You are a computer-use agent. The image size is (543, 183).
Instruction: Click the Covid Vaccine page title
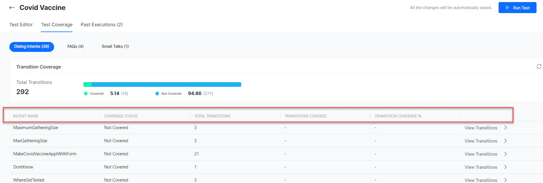(42, 8)
